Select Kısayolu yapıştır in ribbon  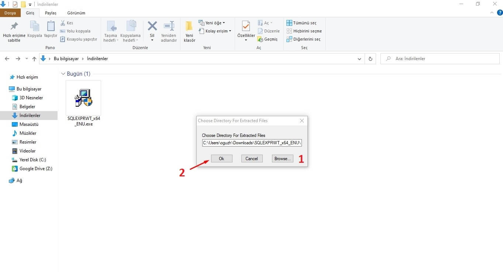(x=79, y=39)
